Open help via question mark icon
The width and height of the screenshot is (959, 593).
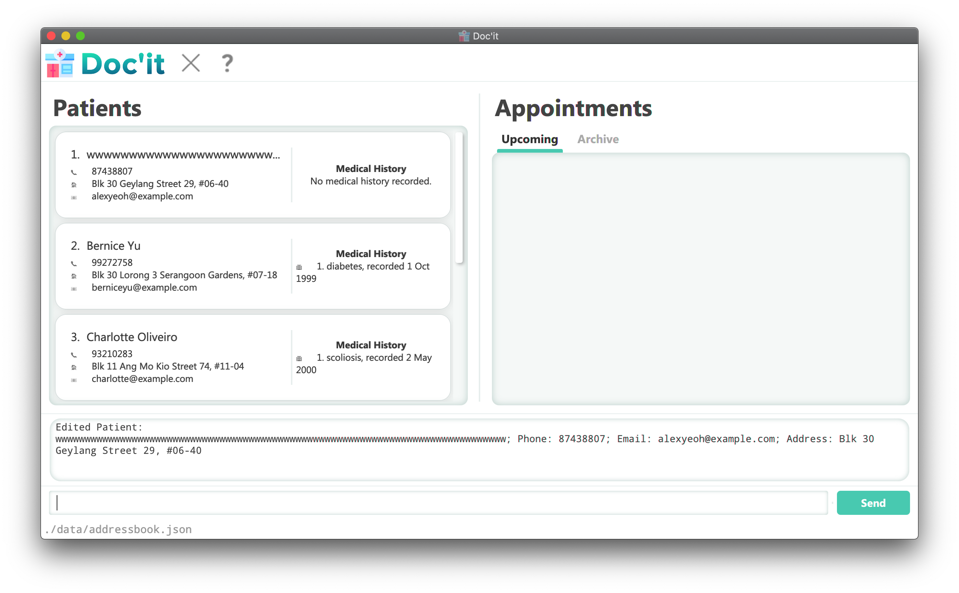(227, 63)
